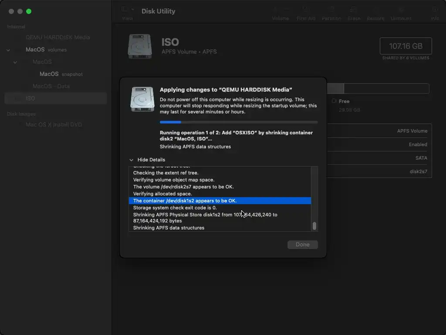Select the ISO volume in sidebar
446x335 pixels.
(56, 98)
